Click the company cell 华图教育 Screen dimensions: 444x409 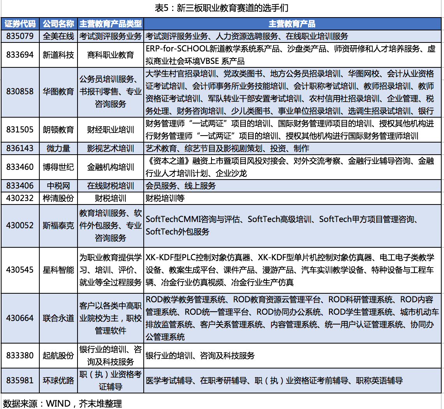58,92
